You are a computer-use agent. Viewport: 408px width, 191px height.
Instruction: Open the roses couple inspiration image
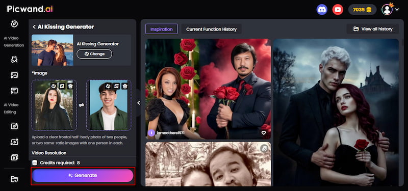pyautogui.click(x=208, y=89)
